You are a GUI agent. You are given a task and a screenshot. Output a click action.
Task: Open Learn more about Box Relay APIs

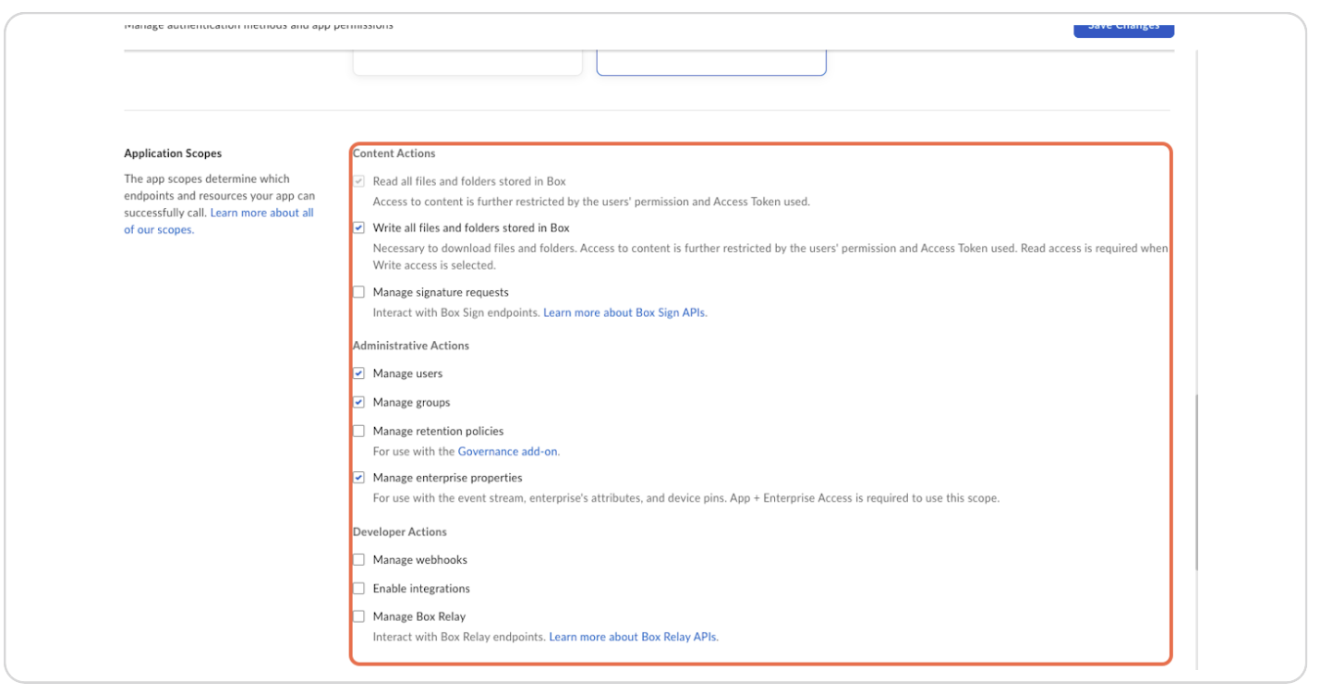tap(633, 637)
